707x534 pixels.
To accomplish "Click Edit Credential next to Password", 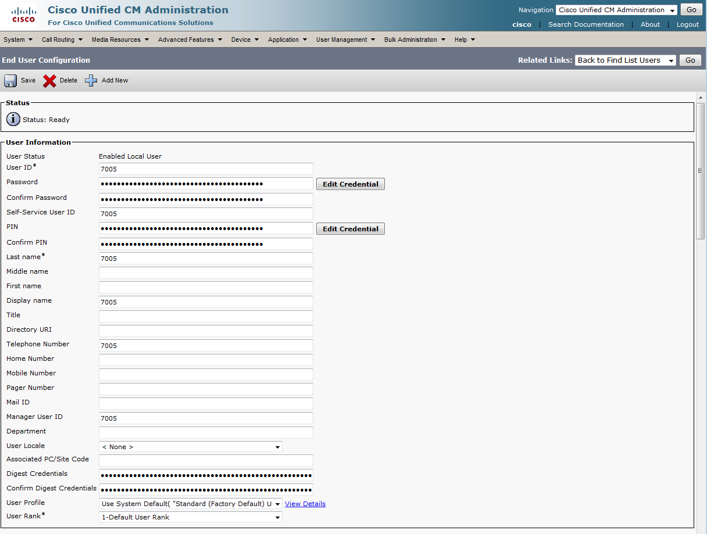I will pyautogui.click(x=350, y=184).
